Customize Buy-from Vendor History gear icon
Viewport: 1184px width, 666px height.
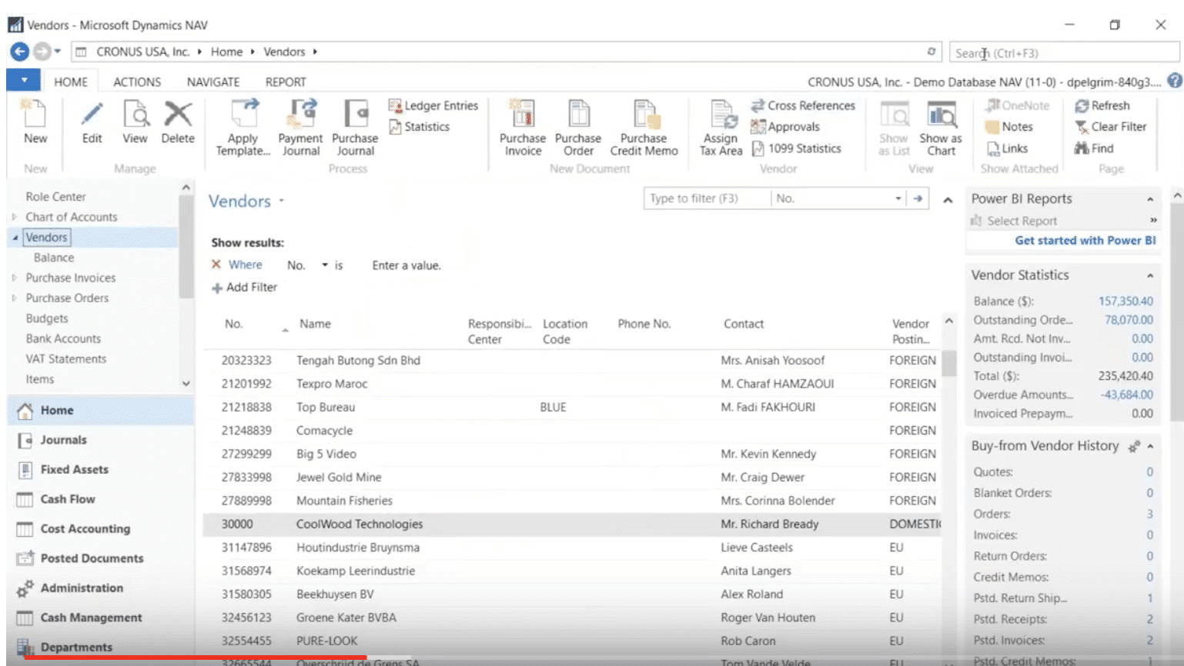click(x=1134, y=446)
